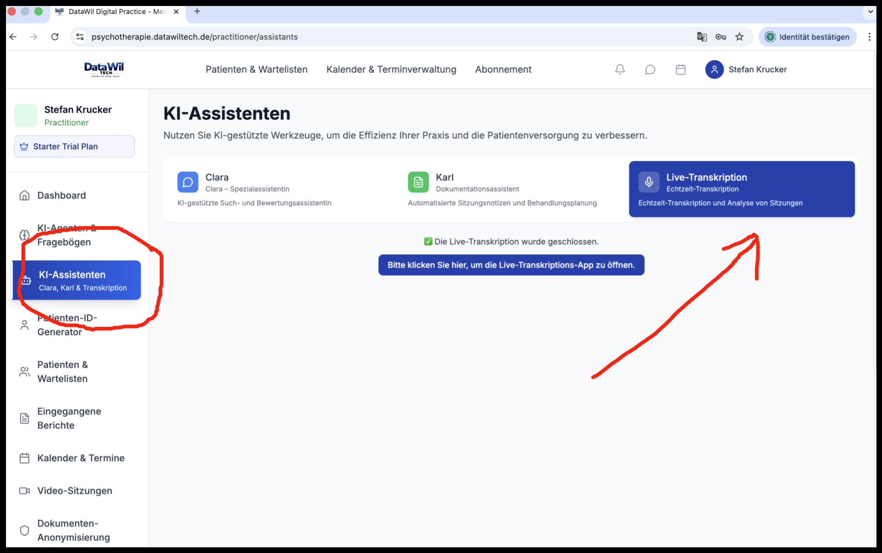Open the calendar icon in the header
This screenshot has width=882, height=553.
tap(681, 69)
